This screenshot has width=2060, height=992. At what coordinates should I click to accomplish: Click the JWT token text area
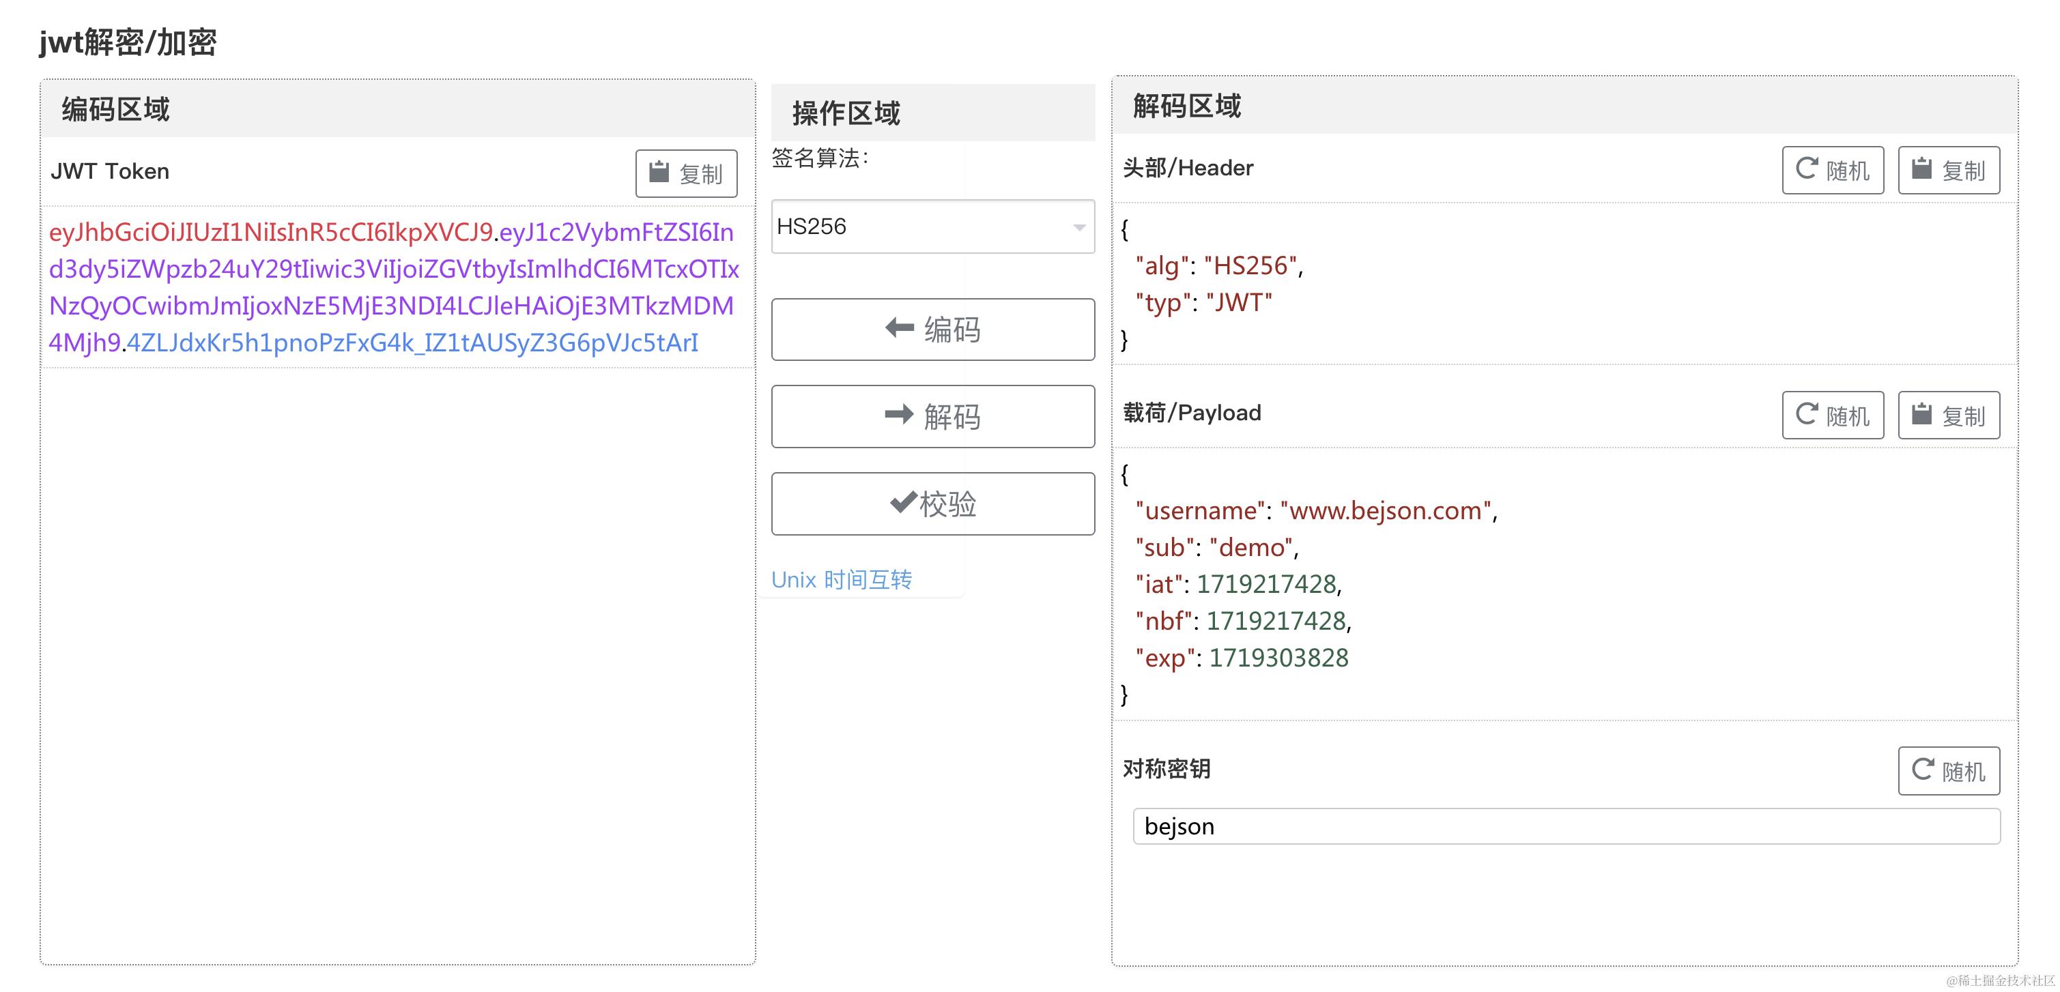(396, 287)
